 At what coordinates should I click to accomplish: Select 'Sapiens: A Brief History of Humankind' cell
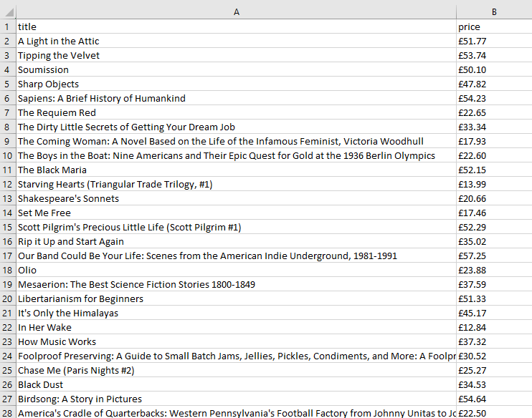[236, 98]
